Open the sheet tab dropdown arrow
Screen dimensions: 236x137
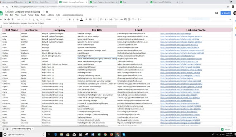[x=32, y=129]
